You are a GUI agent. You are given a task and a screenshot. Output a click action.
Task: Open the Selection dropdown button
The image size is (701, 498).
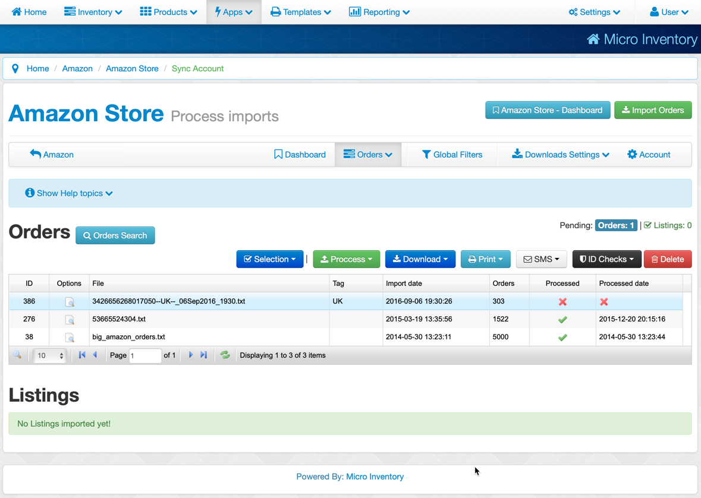[x=269, y=259]
